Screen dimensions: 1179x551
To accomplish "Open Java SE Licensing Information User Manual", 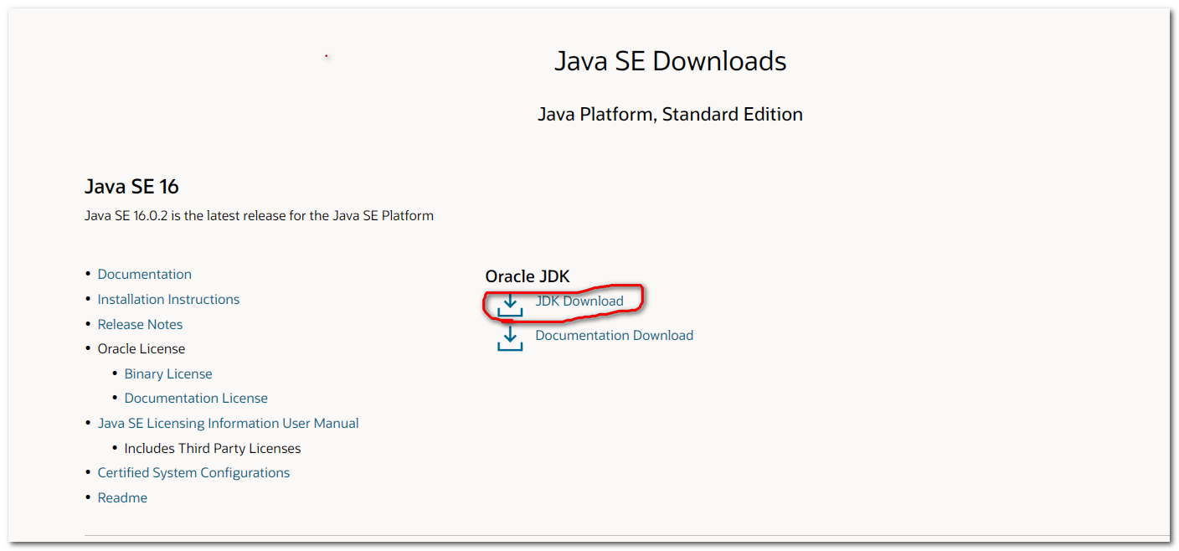I will click(x=229, y=423).
